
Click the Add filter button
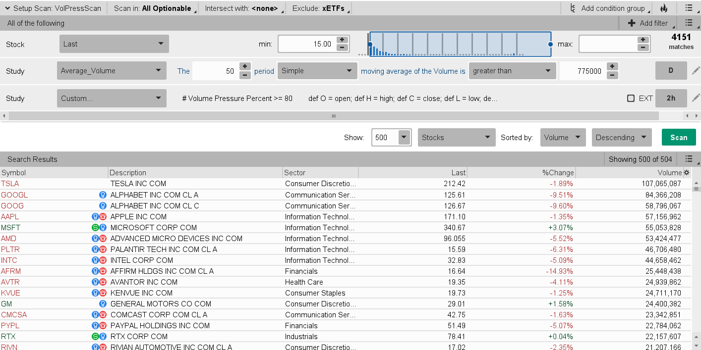[647, 23]
